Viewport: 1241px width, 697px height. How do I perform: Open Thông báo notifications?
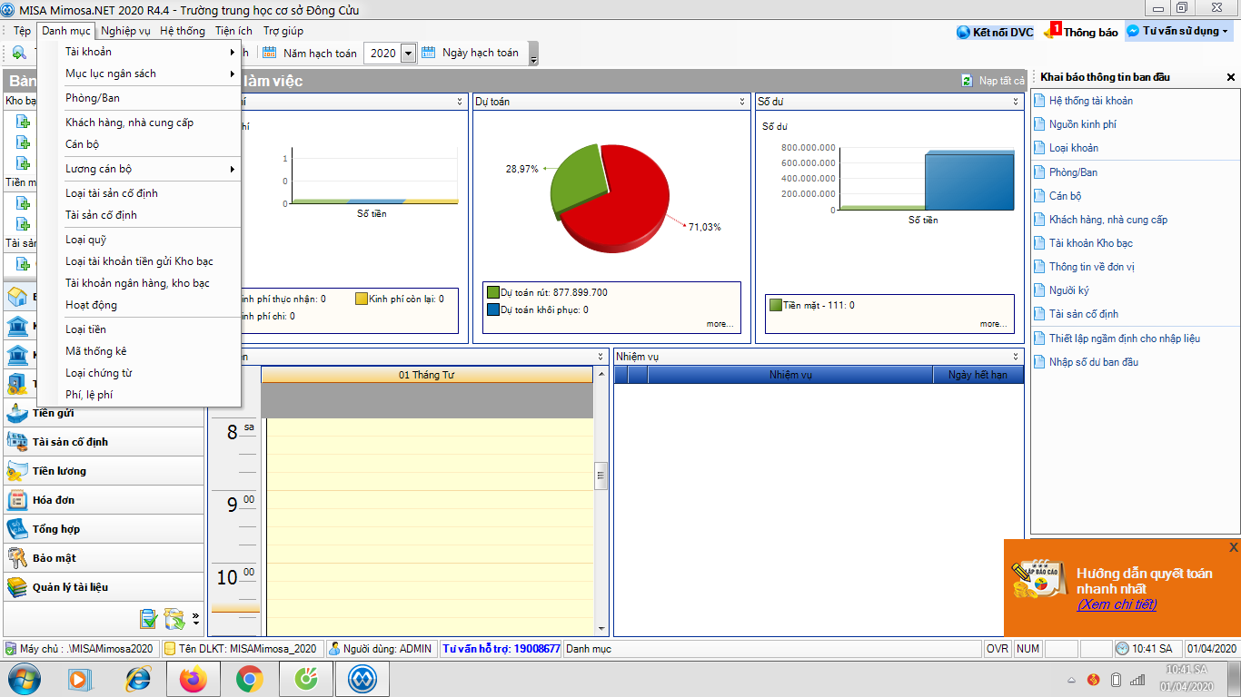[x=1081, y=32]
